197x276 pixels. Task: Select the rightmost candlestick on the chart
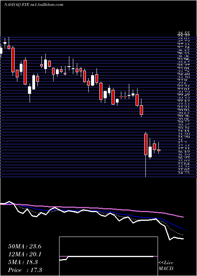pos(159,148)
